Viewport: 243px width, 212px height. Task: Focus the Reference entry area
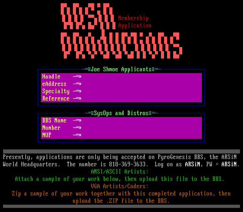coord(141,99)
